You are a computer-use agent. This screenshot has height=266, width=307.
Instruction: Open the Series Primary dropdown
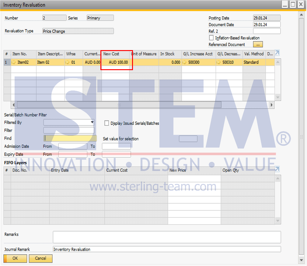pyautogui.click(x=100, y=18)
